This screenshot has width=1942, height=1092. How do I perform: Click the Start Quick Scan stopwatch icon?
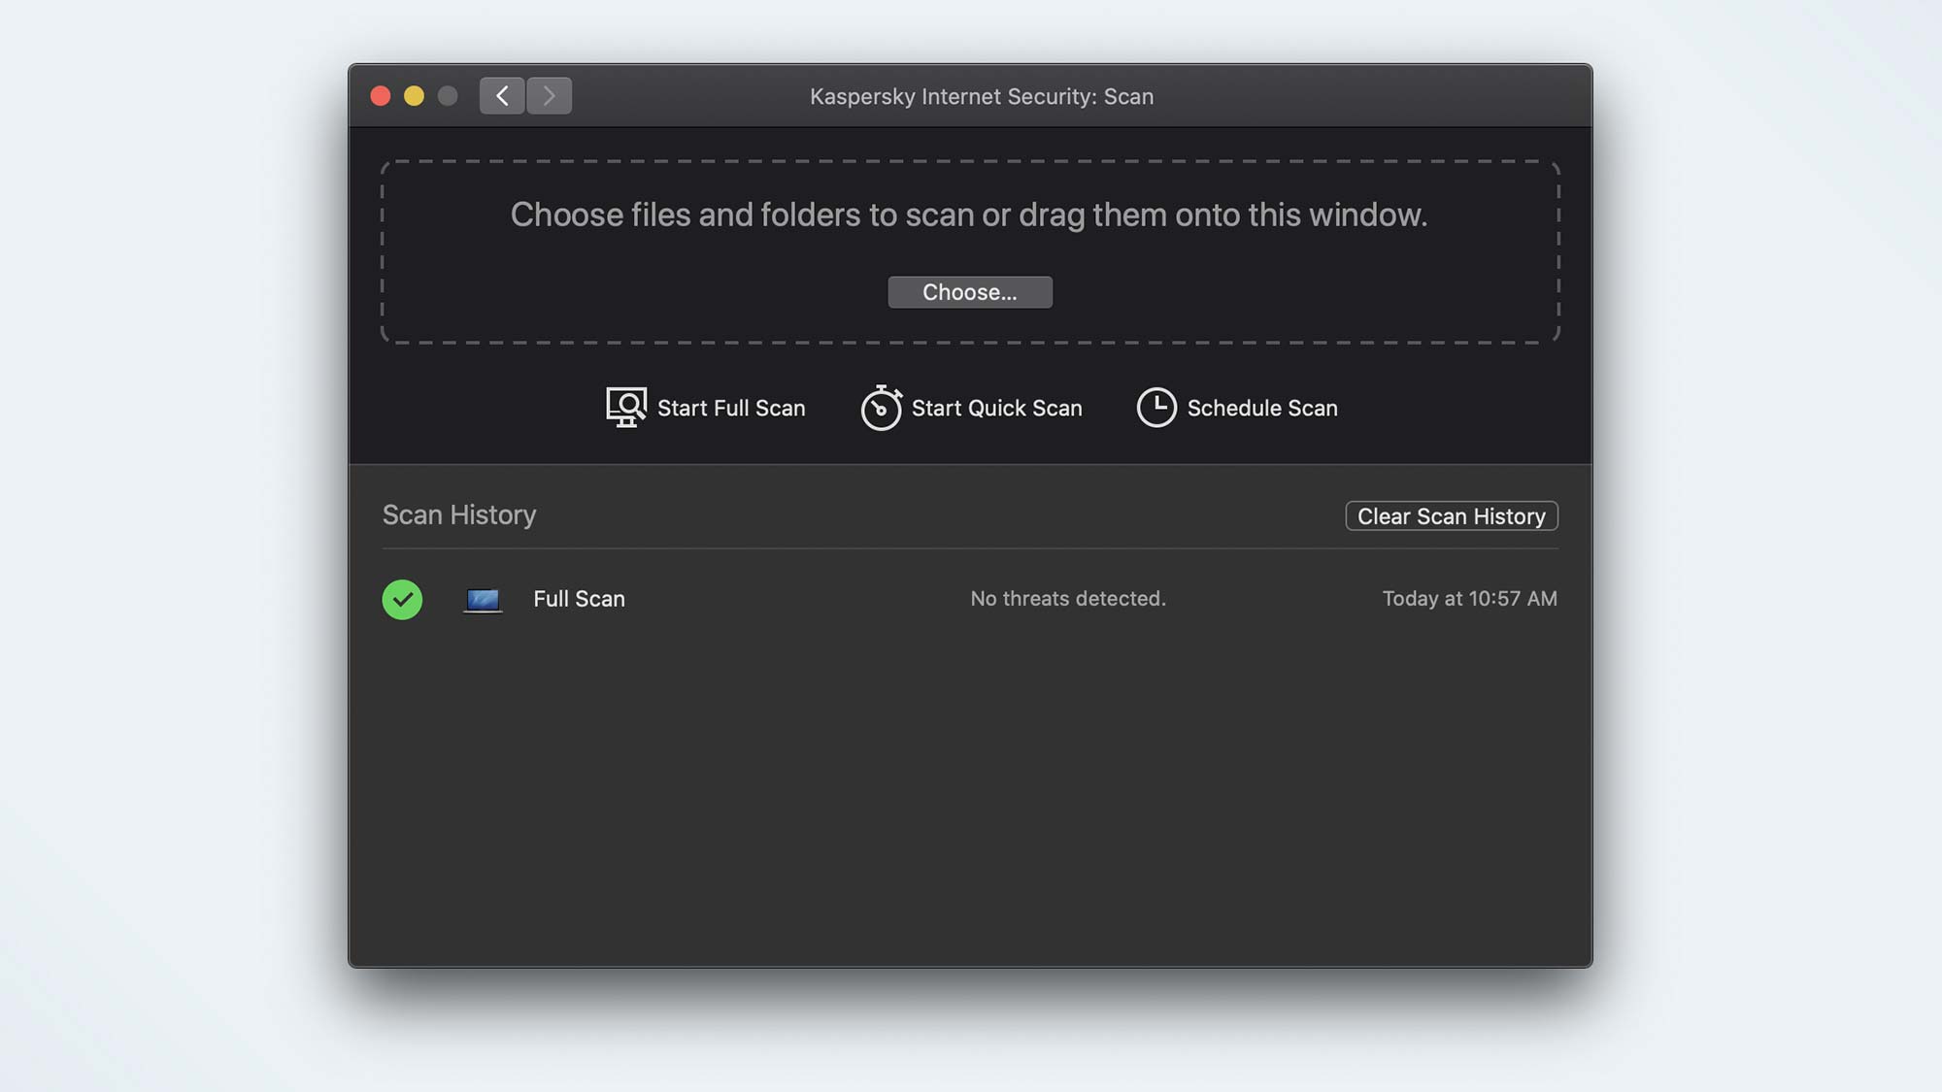pos(882,408)
